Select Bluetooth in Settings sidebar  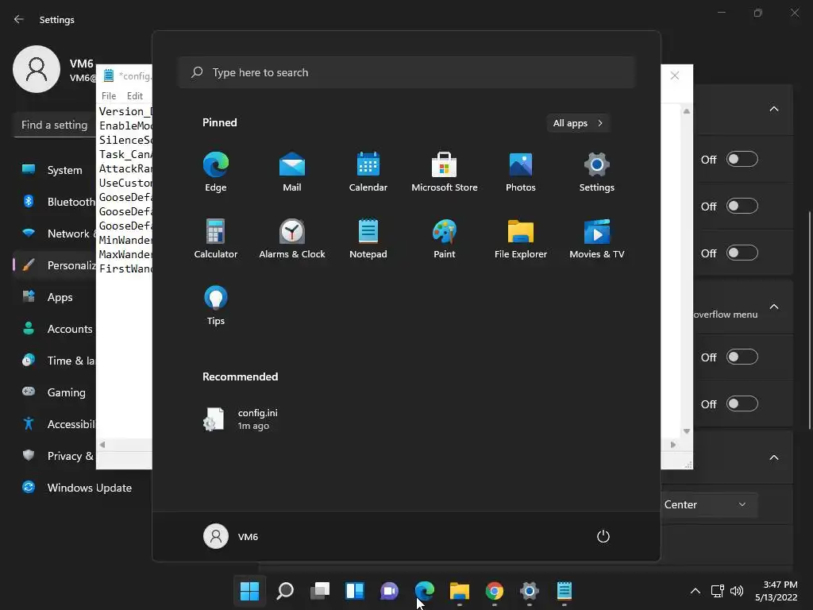click(55, 202)
